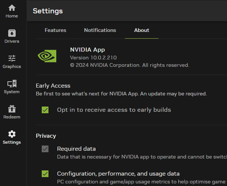Disable Configuration, performance, and usage data checkbox

point(45,174)
